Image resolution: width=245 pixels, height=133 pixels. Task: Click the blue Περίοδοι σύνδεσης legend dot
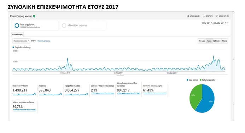click(13, 47)
